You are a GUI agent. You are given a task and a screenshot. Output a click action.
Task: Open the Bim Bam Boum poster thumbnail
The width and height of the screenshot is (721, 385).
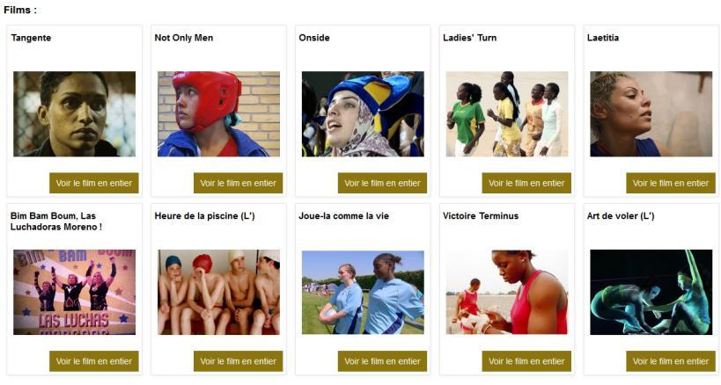coord(75,293)
